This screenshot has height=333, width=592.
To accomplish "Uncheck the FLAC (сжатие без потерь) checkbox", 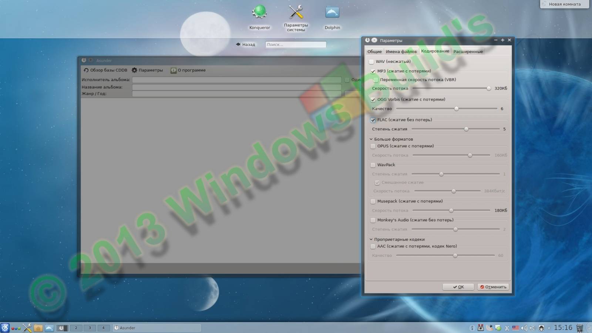I will click(373, 120).
